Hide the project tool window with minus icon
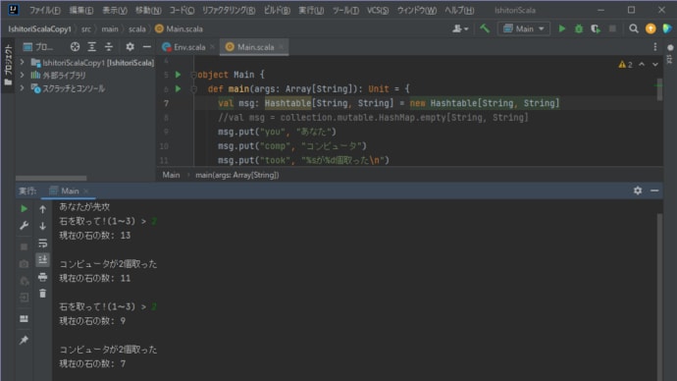 coord(147,47)
